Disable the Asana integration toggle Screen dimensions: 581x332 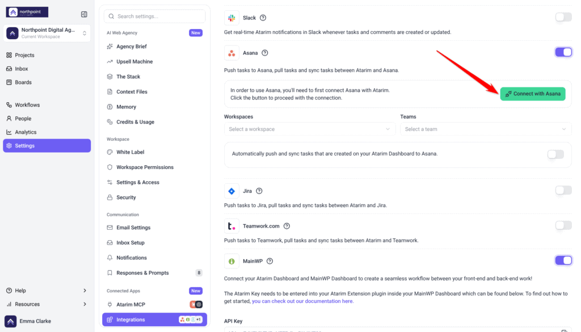point(563,52)
